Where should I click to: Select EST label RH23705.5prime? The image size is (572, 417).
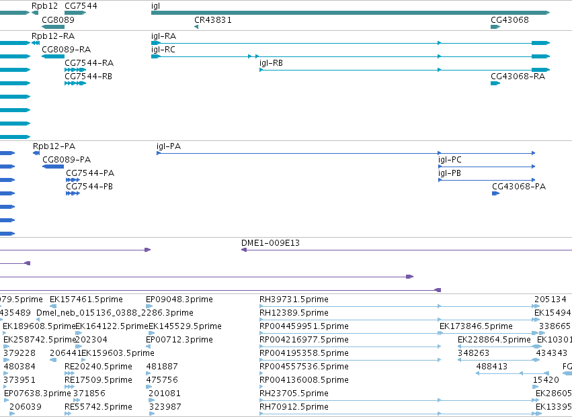(294, 393)
